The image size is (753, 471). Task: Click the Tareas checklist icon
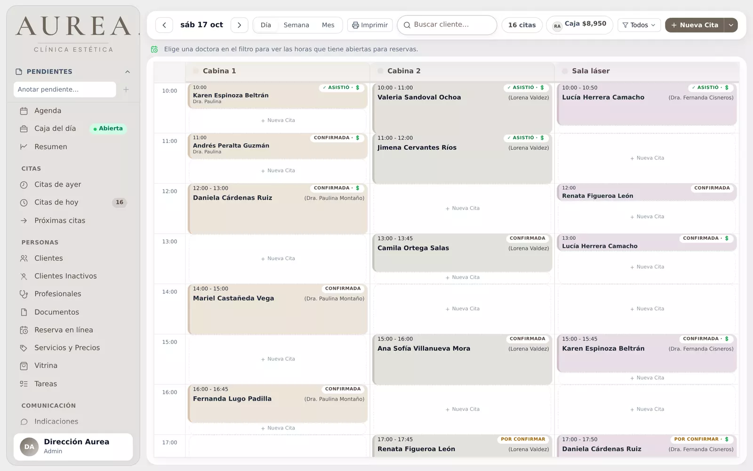coord(24,384)
